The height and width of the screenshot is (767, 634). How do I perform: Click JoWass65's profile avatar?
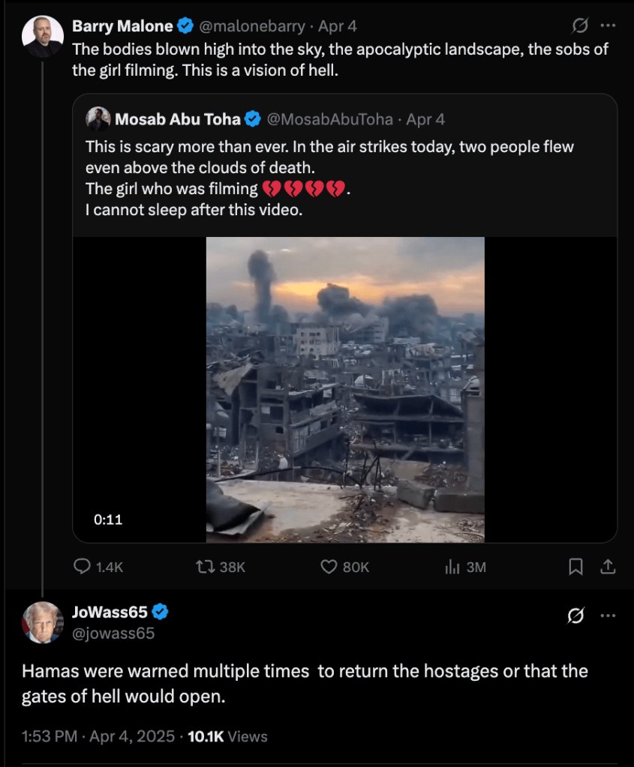(42, 622)
